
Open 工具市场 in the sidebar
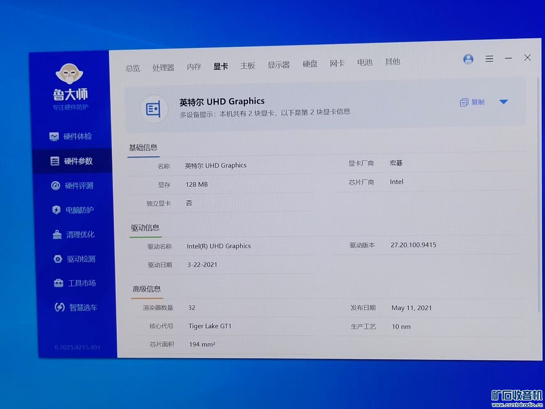[x=75, y=283]
